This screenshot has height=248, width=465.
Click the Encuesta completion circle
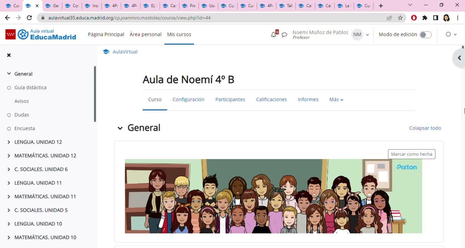9,129
